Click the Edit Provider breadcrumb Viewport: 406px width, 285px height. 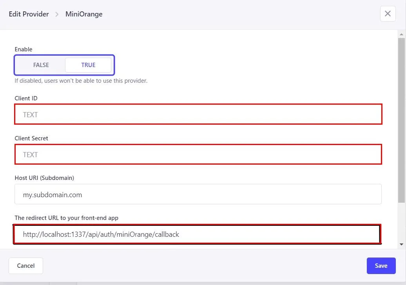pyautogui.click(x=29, y=14)
